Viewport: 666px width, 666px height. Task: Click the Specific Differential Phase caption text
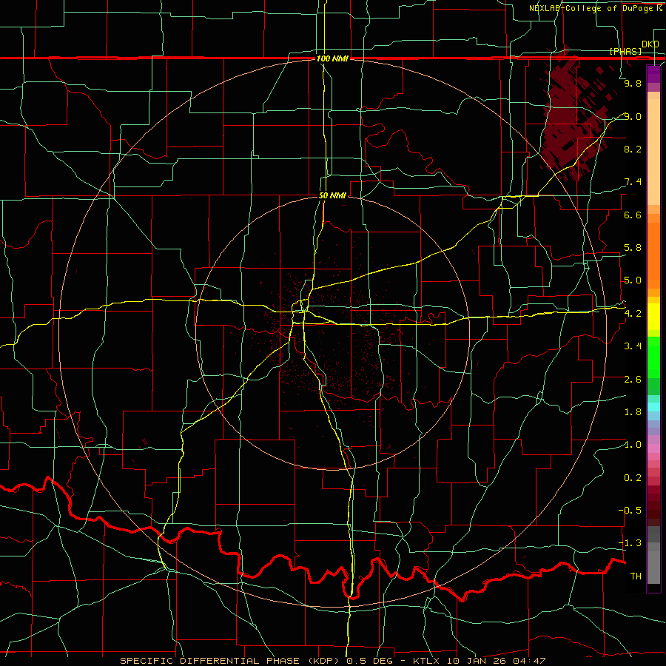coord(333,661)
